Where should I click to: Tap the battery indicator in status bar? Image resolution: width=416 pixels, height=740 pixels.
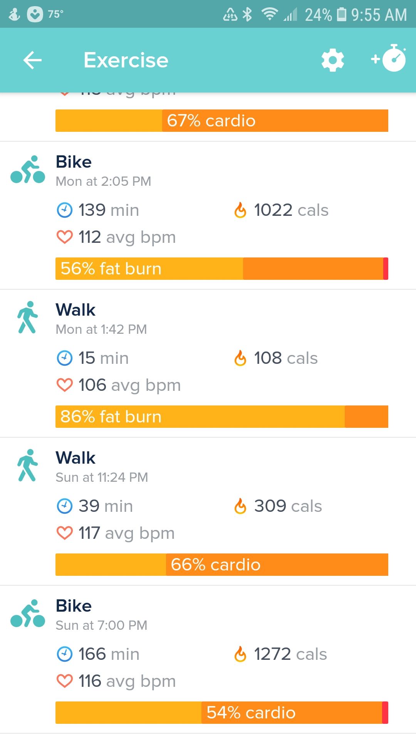click(341, 15)
